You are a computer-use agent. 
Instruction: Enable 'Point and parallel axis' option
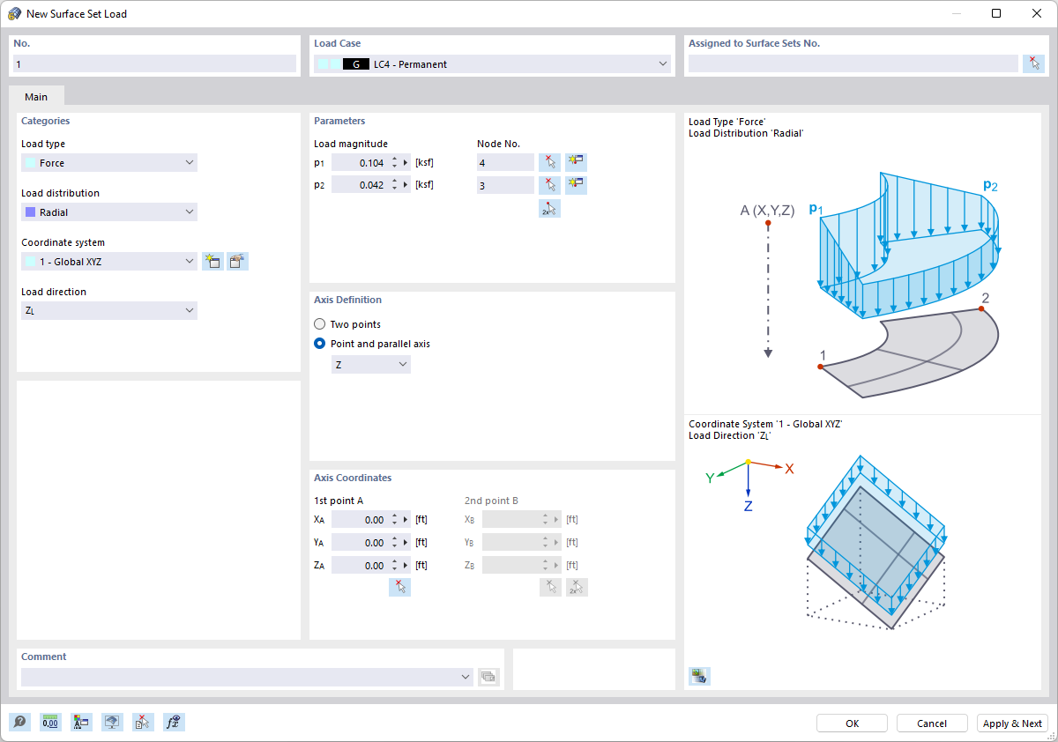coord(318,344)
